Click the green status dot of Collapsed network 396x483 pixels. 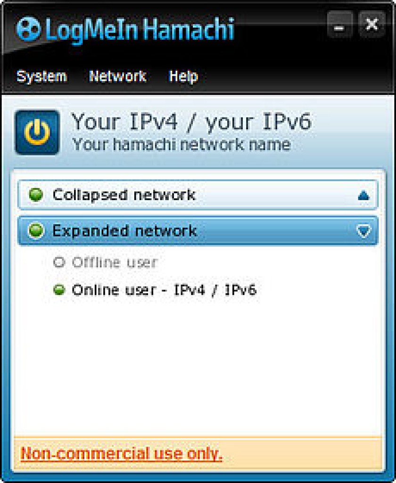click(x=36, y=195)
